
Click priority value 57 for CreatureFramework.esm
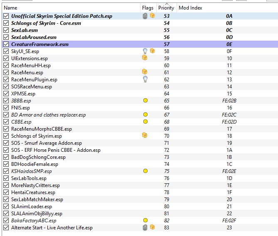coord(167,44)
